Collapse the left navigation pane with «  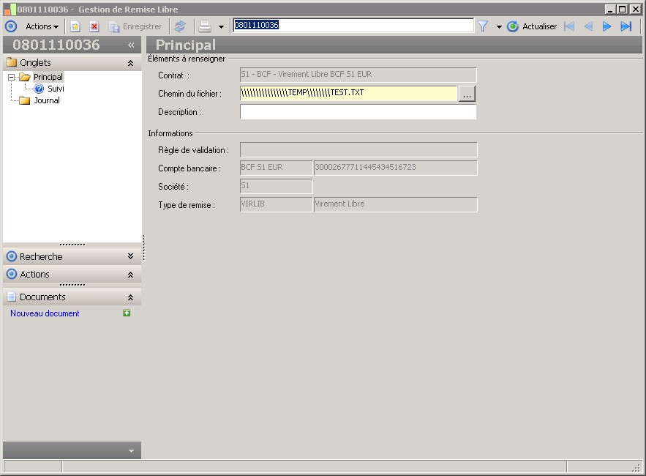pos(131,45)
